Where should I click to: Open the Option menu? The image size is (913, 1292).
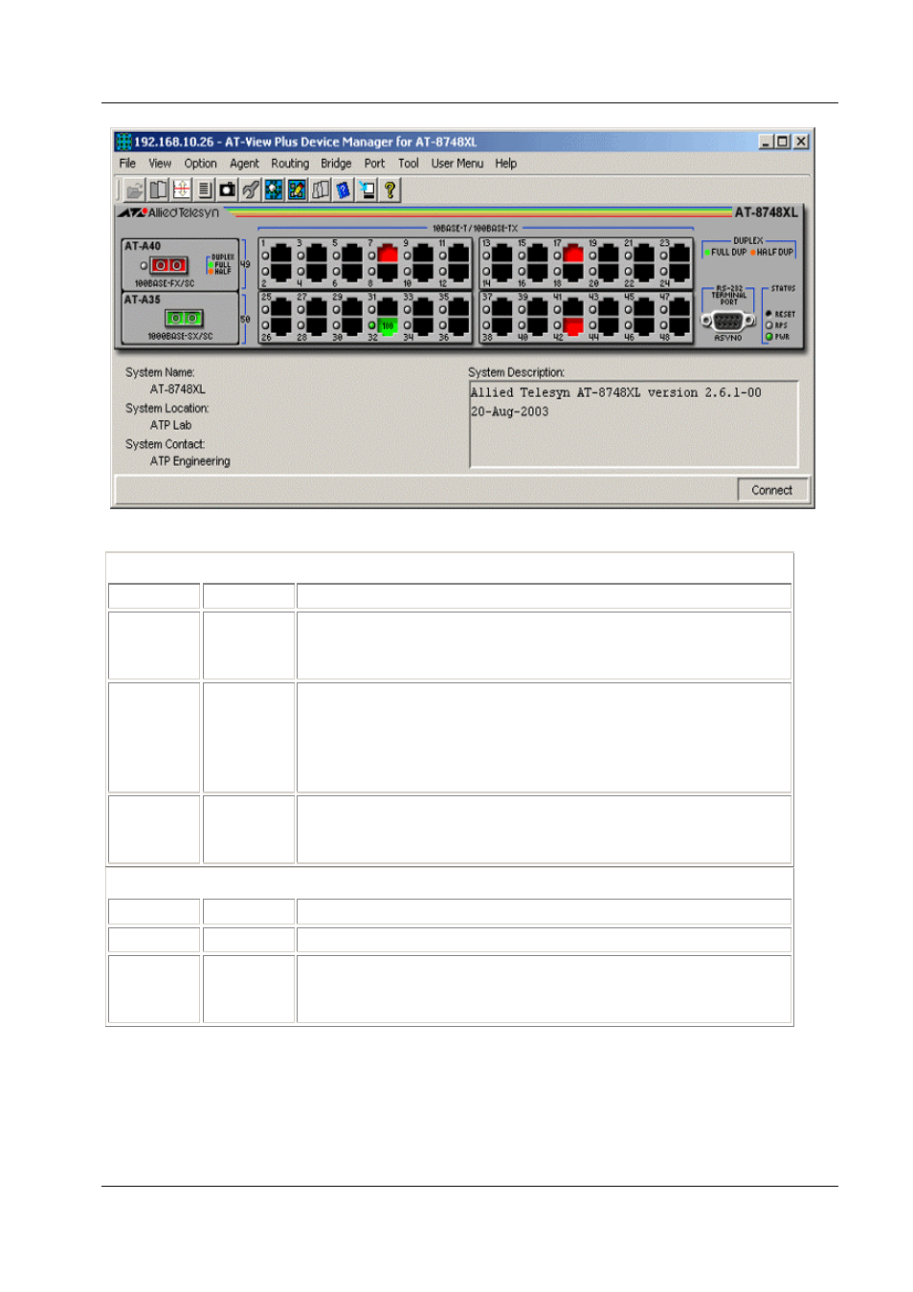(200, 164)
